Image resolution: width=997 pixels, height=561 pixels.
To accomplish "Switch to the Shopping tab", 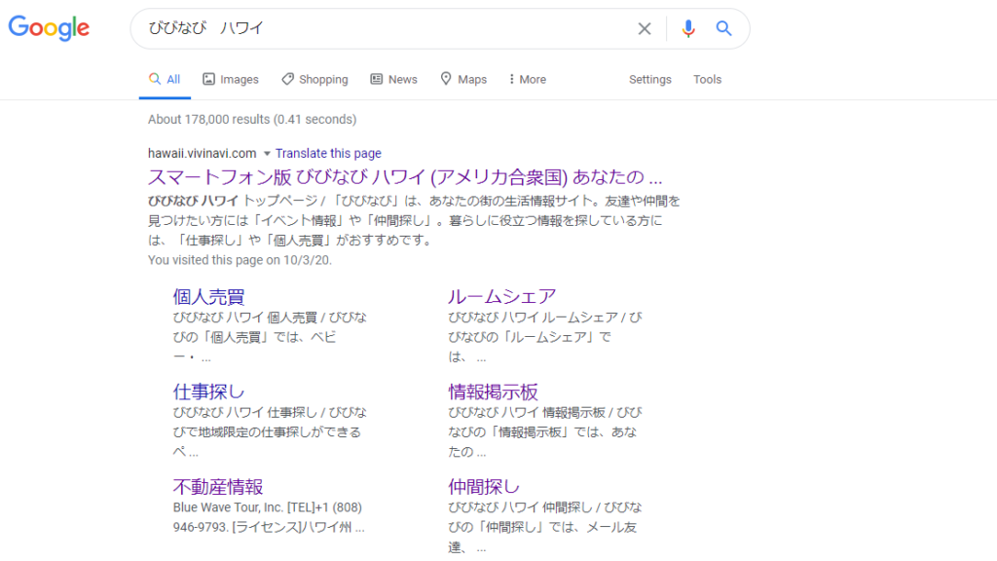I will (x=314, y=80).
